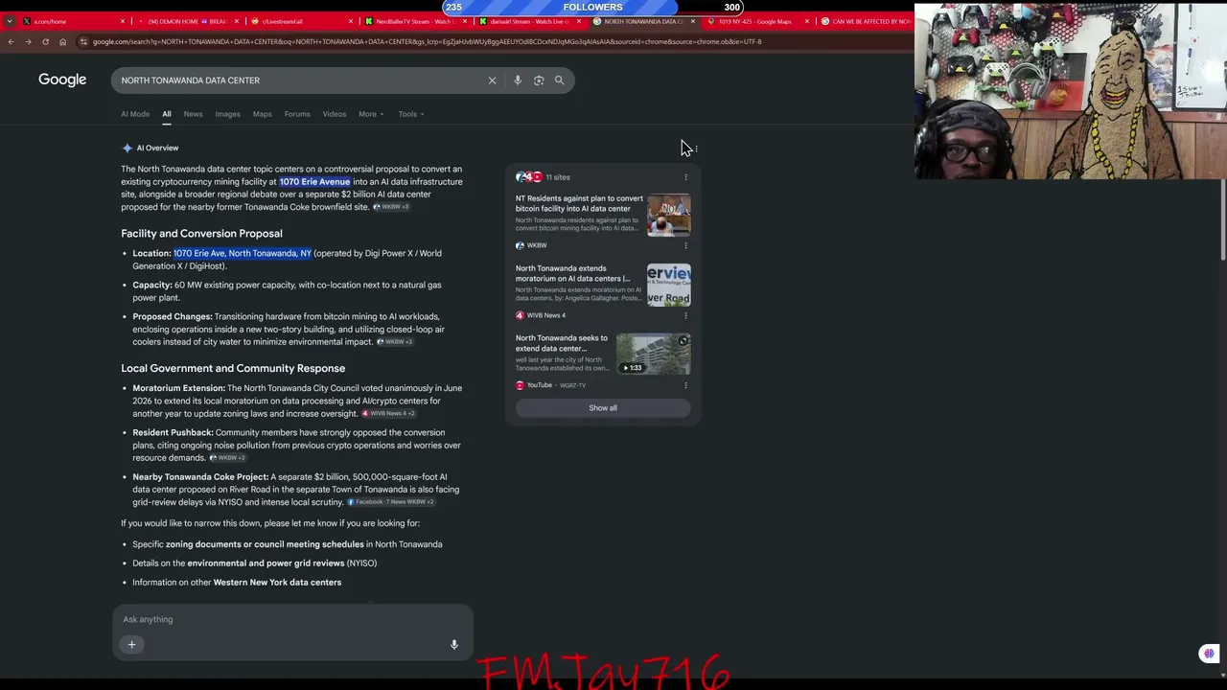Open the WIVB News 4 +2 source chip
This screenshot has height=690, width=1227.
pyautogui.click(x=388, y=414)
